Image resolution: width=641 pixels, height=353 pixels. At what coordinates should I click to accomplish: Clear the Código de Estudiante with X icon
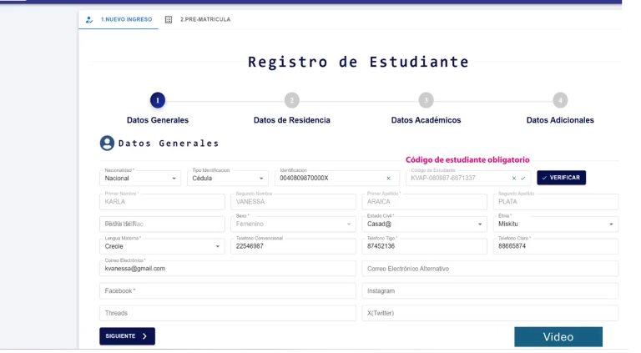pos(514,178)
